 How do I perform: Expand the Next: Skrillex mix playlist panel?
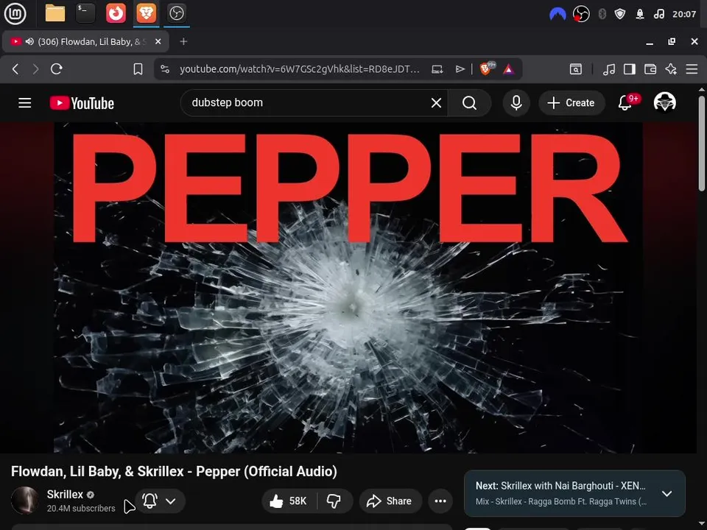(667, 493)
